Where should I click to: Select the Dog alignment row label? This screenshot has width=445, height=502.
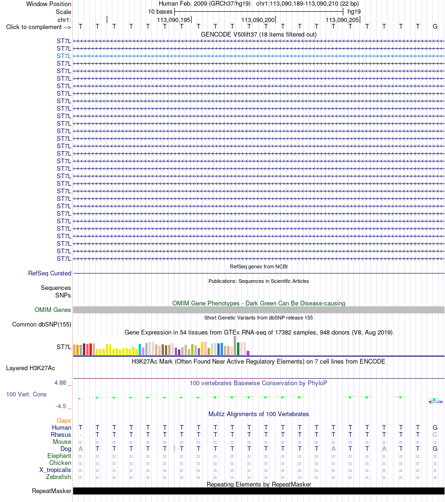(x=66, y=449)
